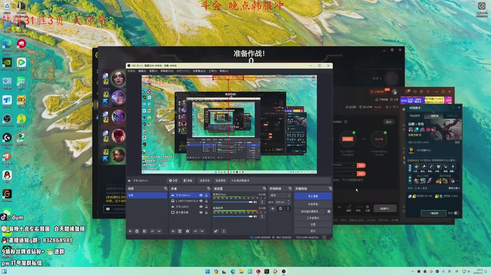The height and width of the screenshot is (276, 491).
Task: Delete selected source with trash icon
Action: (x=180, y=231)
